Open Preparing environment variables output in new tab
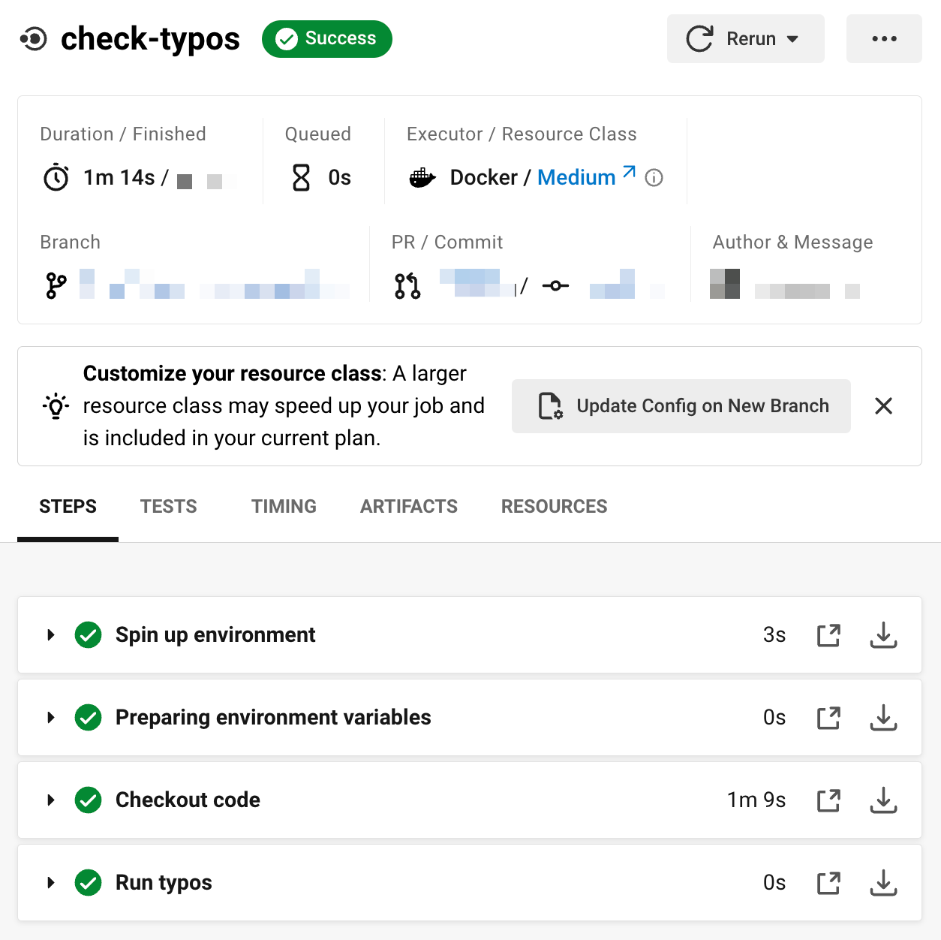 (828, 718)
